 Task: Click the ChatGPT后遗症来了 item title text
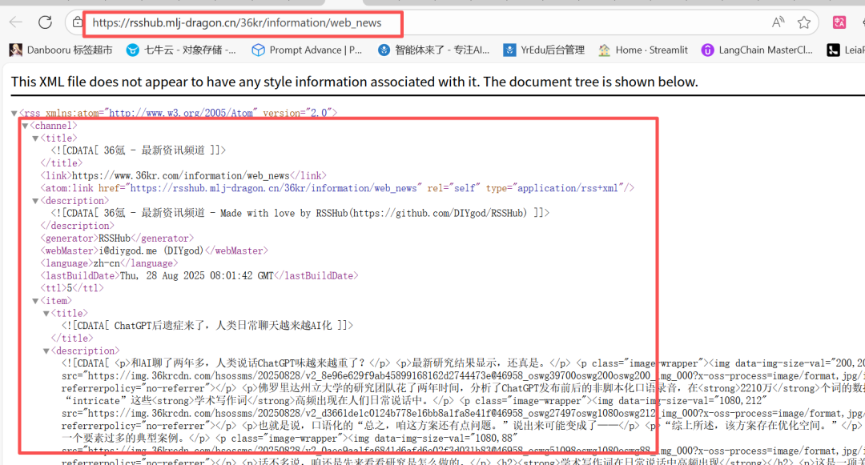coord(207,326)
